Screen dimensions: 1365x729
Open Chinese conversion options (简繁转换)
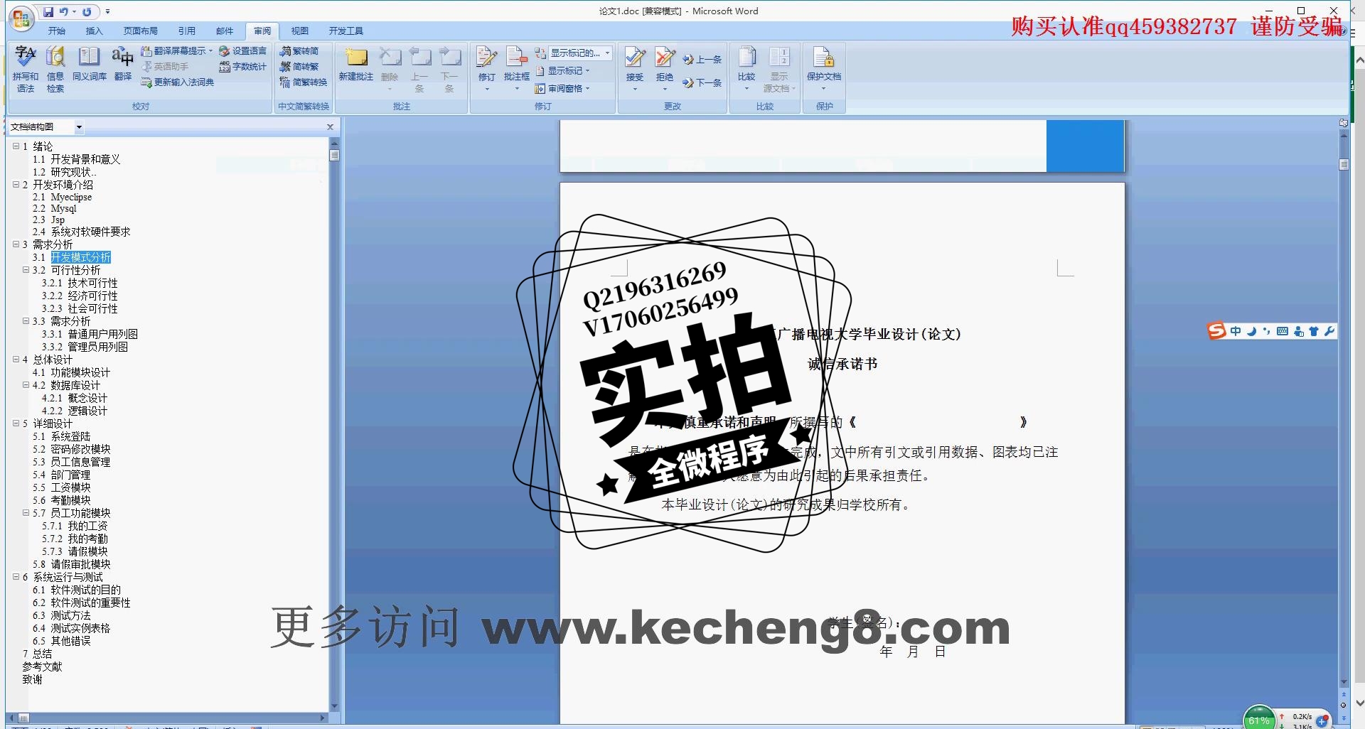(304, 82)
